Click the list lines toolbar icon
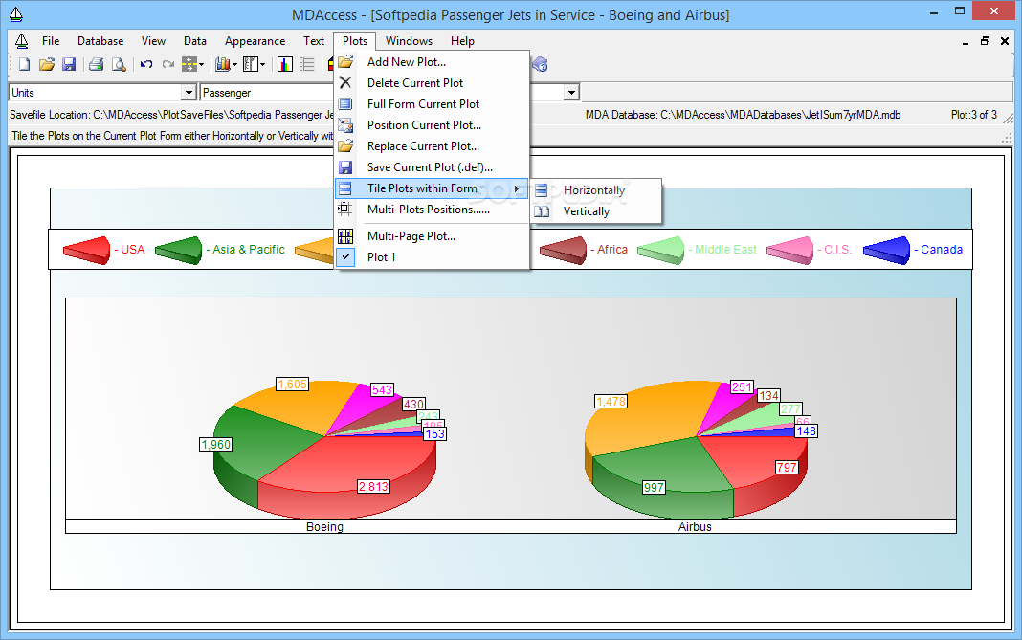Viewport: 1022px width, 640px height. tap(307, 64)
